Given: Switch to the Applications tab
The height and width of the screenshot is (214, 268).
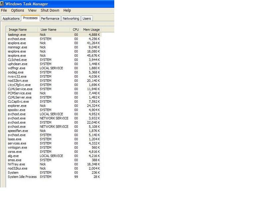Looking at the screenshot, I should click(11, 19).
